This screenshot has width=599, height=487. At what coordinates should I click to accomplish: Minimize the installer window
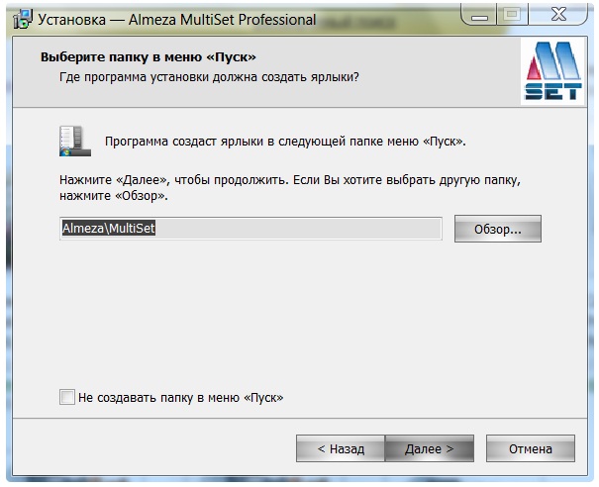click(479, 15)
